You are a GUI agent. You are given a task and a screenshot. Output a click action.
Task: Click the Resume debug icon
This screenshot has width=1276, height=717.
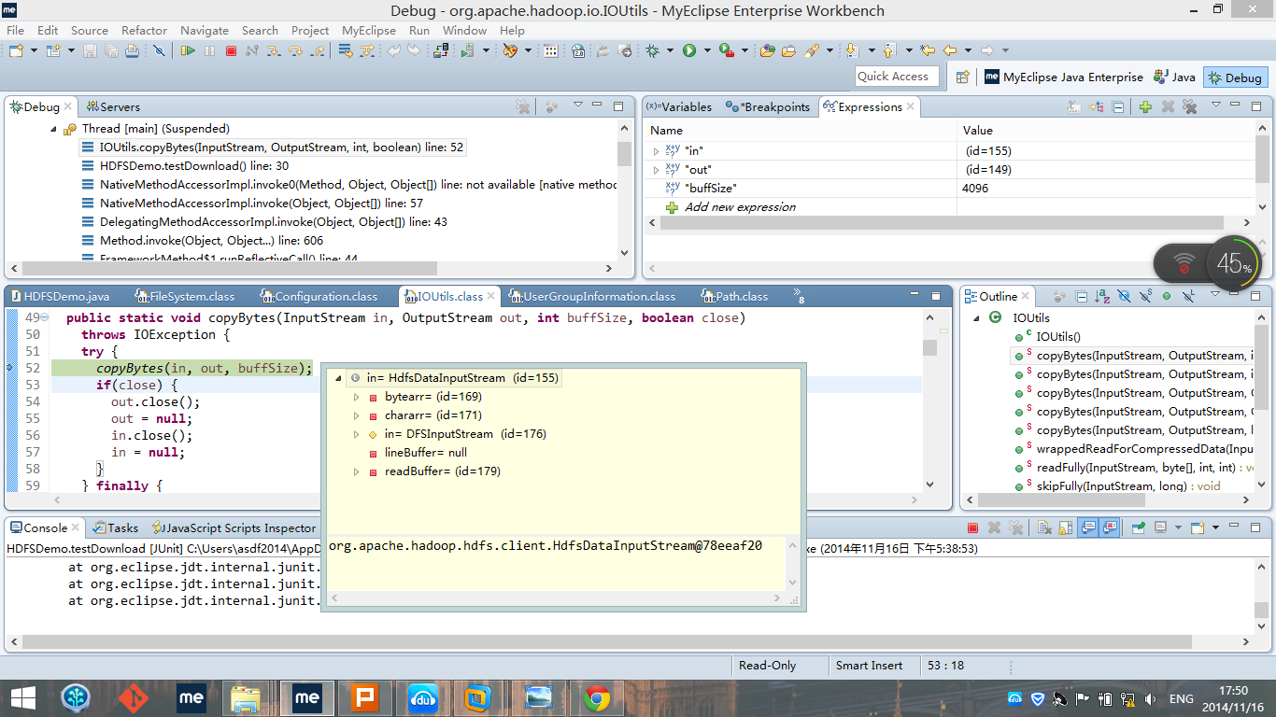pos(189,49)
